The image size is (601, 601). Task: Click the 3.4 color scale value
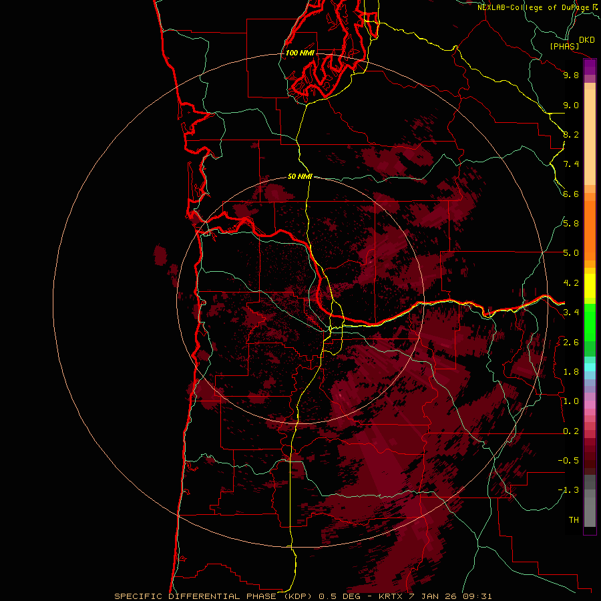(571, 313)
